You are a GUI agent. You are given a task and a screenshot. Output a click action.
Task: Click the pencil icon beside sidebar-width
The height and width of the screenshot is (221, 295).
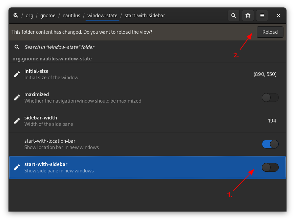[17, 120]
